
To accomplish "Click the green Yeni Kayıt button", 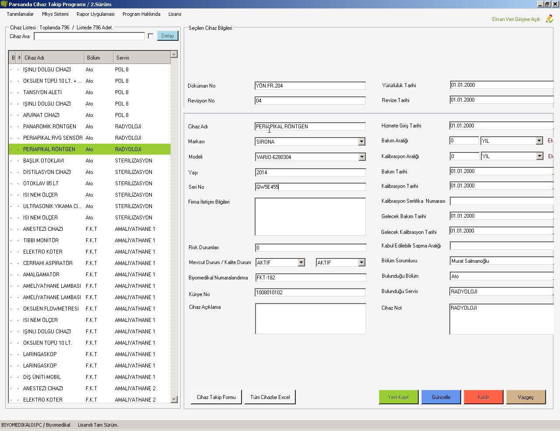I will pos(398,397).
